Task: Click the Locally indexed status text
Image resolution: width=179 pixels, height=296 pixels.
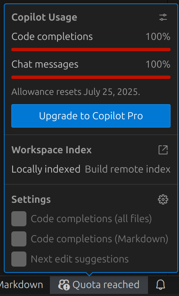Action: [46, 169]
